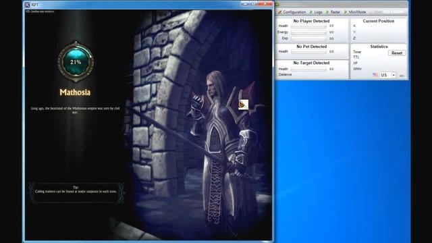Image resolution: width=432 pixels, height=243 pixels.
Task: Click the 'Statistics' heading
Action: (x=379, y=47)
